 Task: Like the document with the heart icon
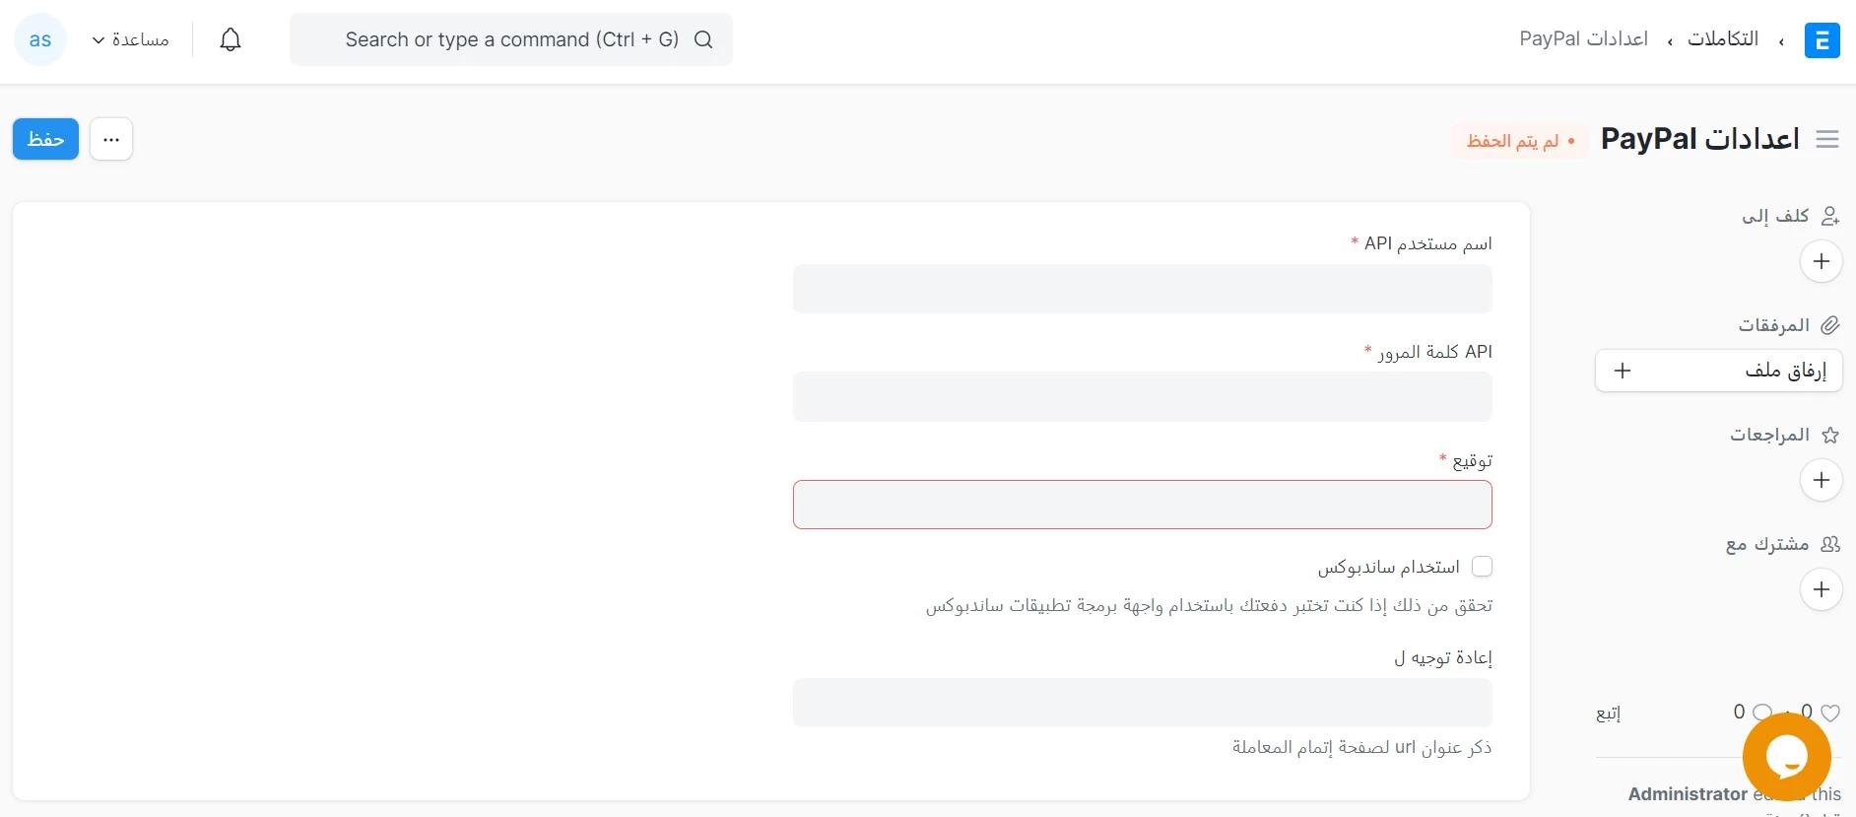point(1830,713)
